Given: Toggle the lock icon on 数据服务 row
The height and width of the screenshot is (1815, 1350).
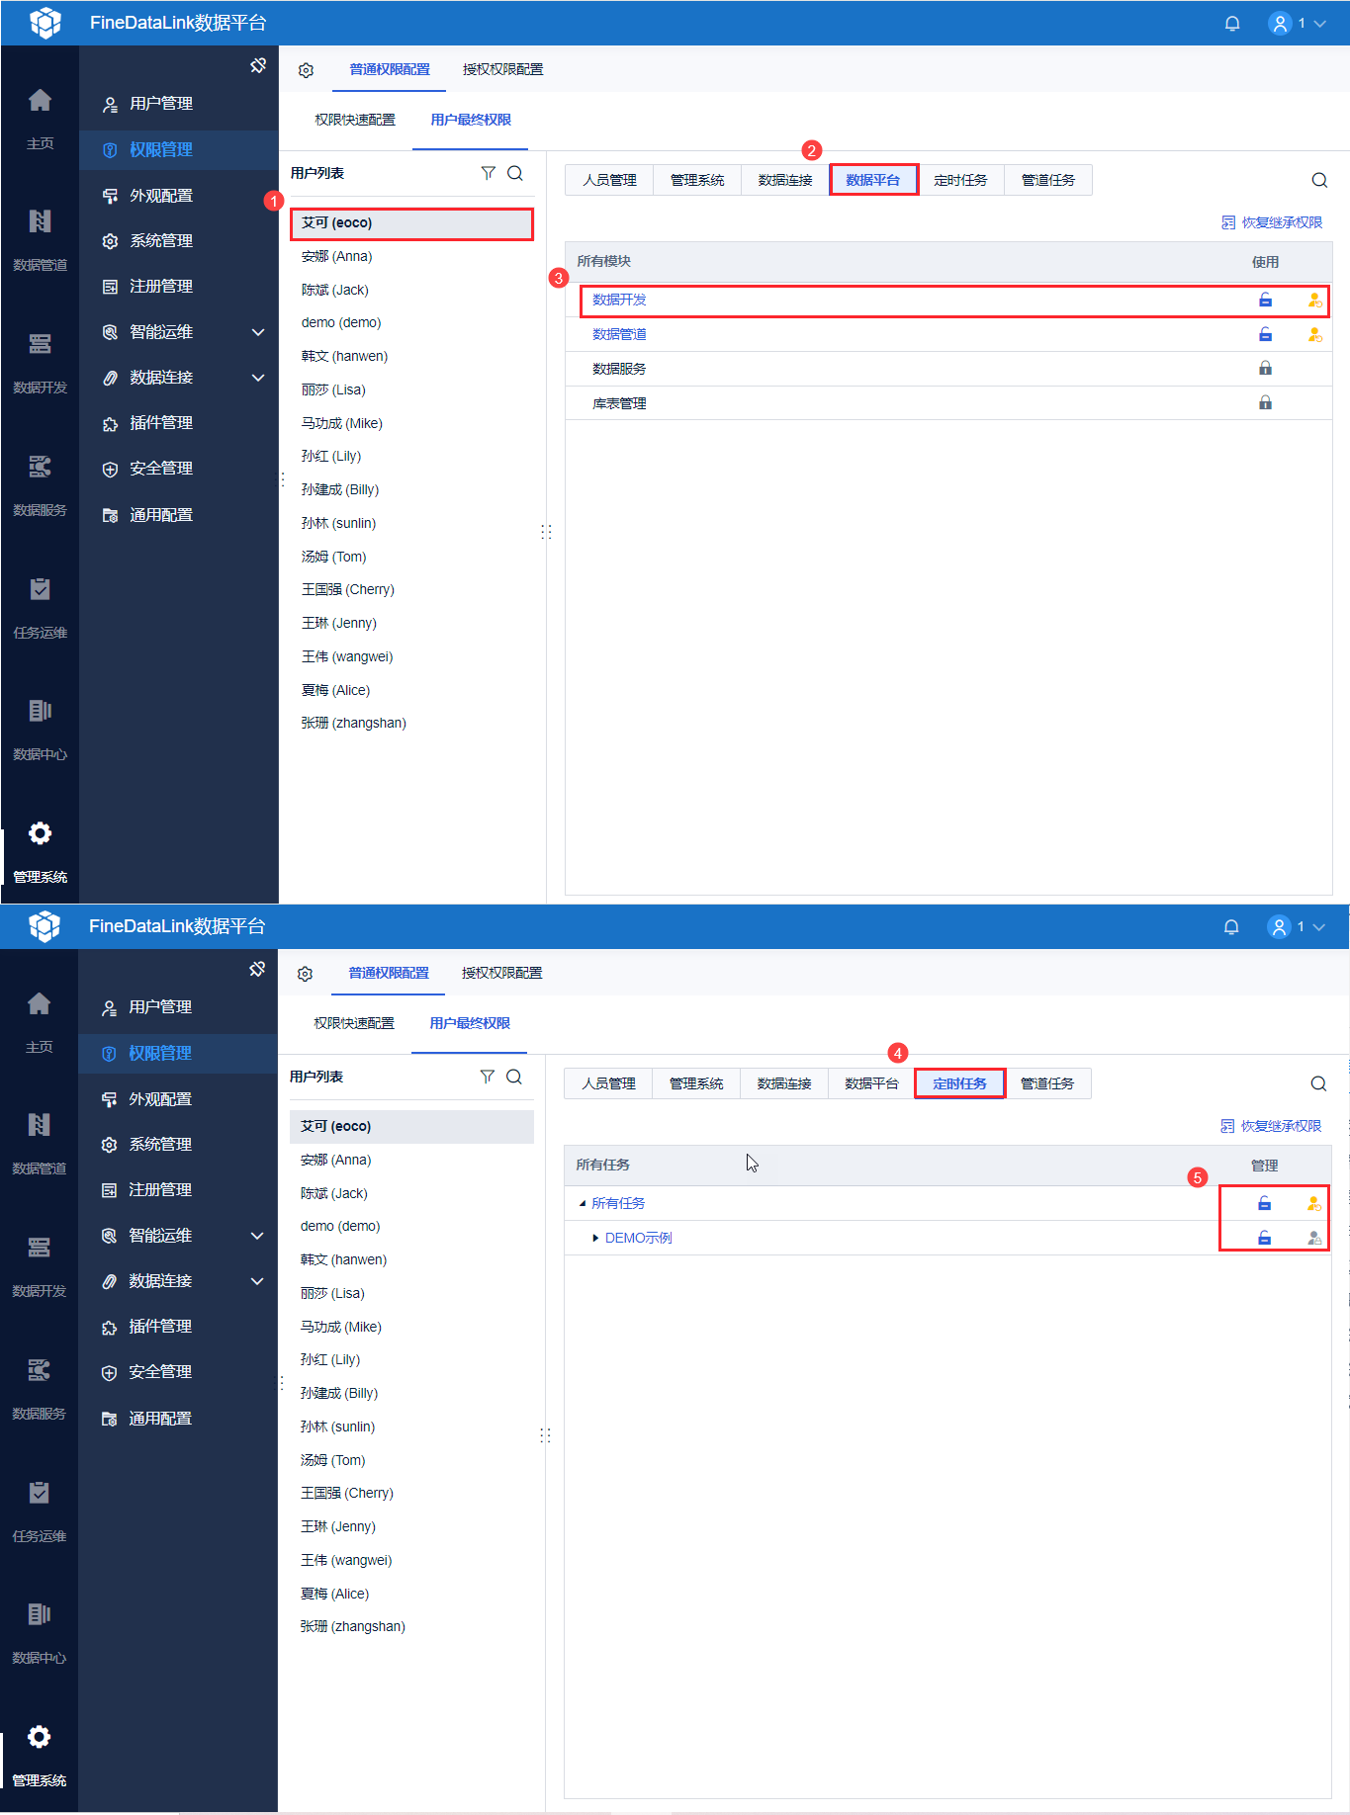Looking at the screenshot, I should (1265, 368).
